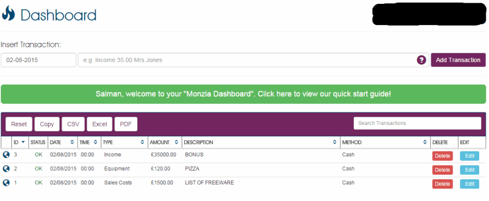Reset the transactions table
Screen dimensions: 489x201
(x=19, y=124)
